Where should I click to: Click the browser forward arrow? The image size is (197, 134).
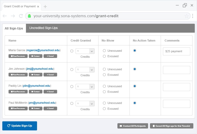tap(13, 16)
